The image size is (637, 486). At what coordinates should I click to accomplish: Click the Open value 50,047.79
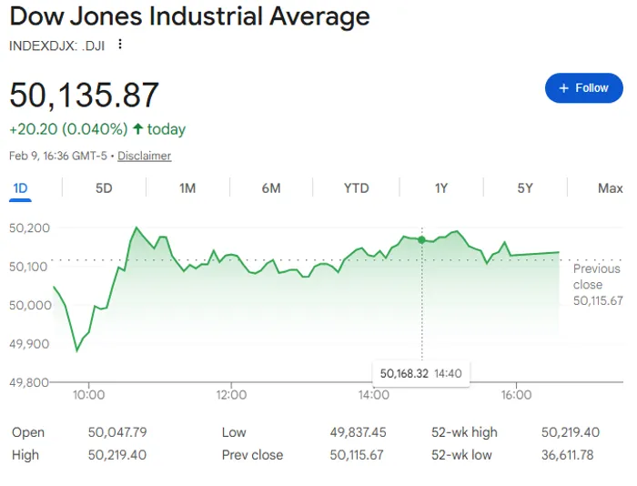click(117, 432)
